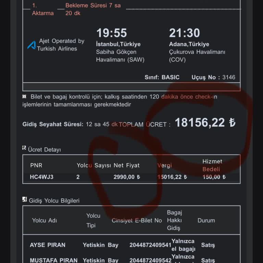Select e-ticket number 2044872409542
The width and height of the screenshot is (263, 263).
click(150, 260)
